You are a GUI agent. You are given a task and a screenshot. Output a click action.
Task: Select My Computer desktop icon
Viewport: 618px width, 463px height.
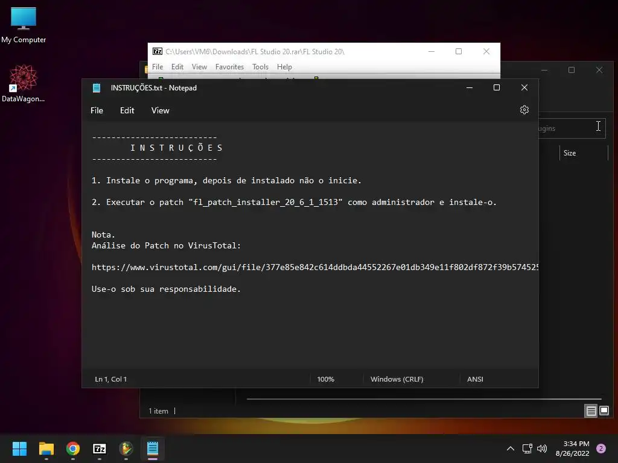24,25
